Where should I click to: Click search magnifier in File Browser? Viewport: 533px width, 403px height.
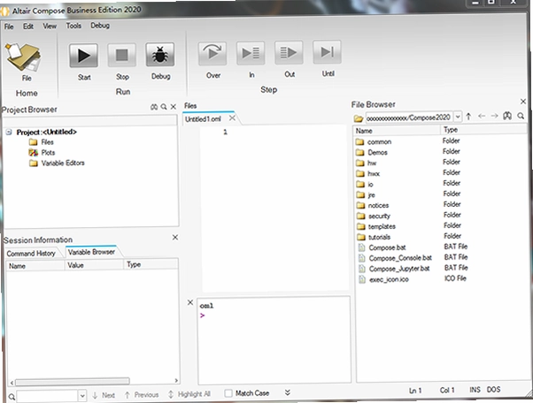click(521, 116)
